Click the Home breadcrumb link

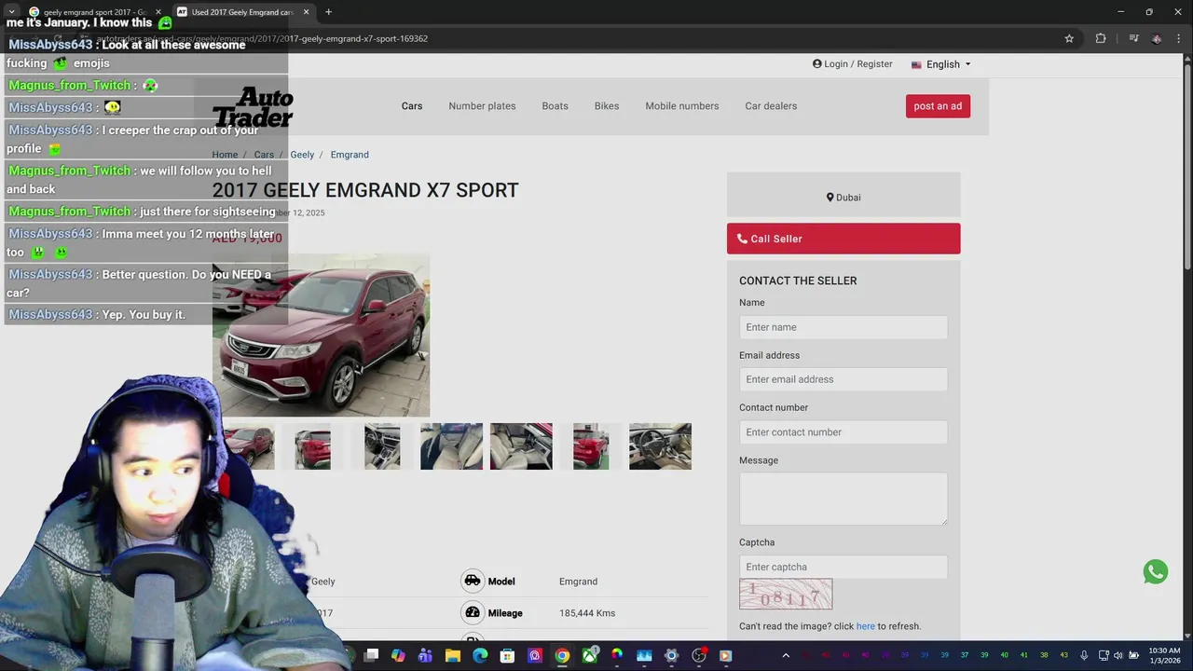225,155
